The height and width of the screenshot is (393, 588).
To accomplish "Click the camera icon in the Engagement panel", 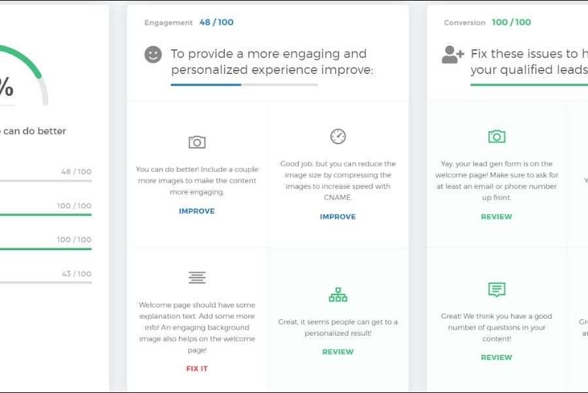I will 197,142.
